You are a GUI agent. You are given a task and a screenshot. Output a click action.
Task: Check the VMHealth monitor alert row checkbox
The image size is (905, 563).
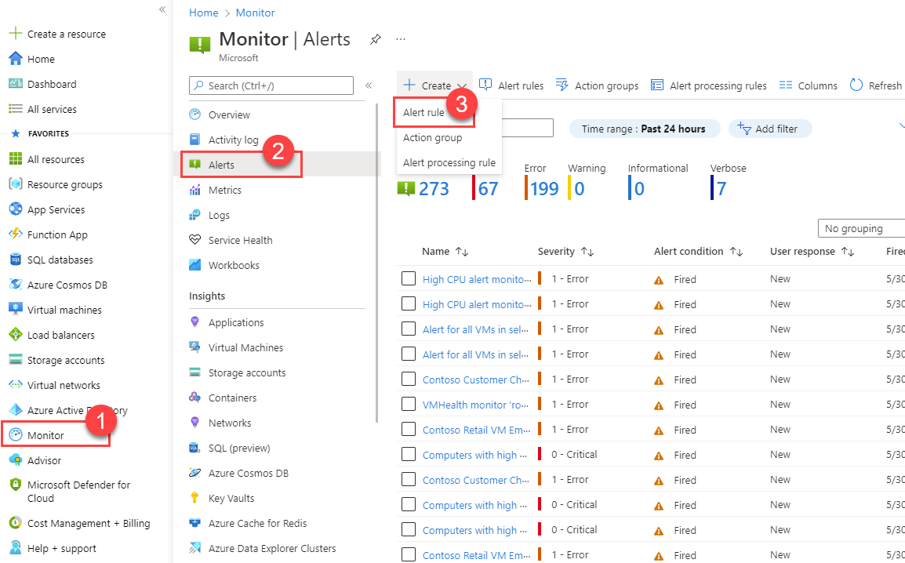(409, 404)
